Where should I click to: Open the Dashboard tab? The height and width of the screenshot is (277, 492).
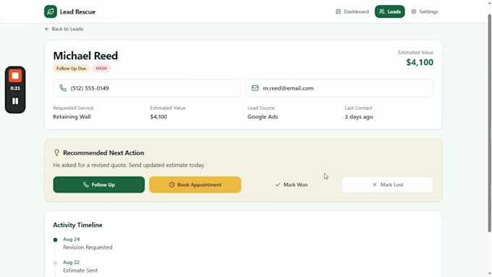click(352, 12)
